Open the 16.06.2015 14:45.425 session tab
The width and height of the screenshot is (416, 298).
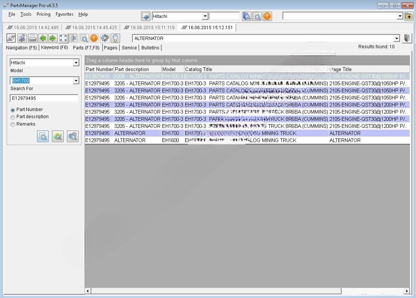pos(91,28)
